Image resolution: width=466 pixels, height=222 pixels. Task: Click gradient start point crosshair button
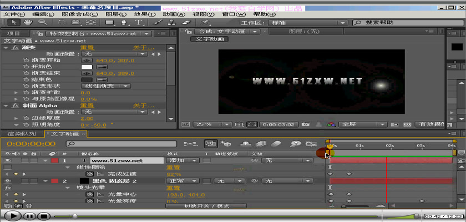coord(87,60)
